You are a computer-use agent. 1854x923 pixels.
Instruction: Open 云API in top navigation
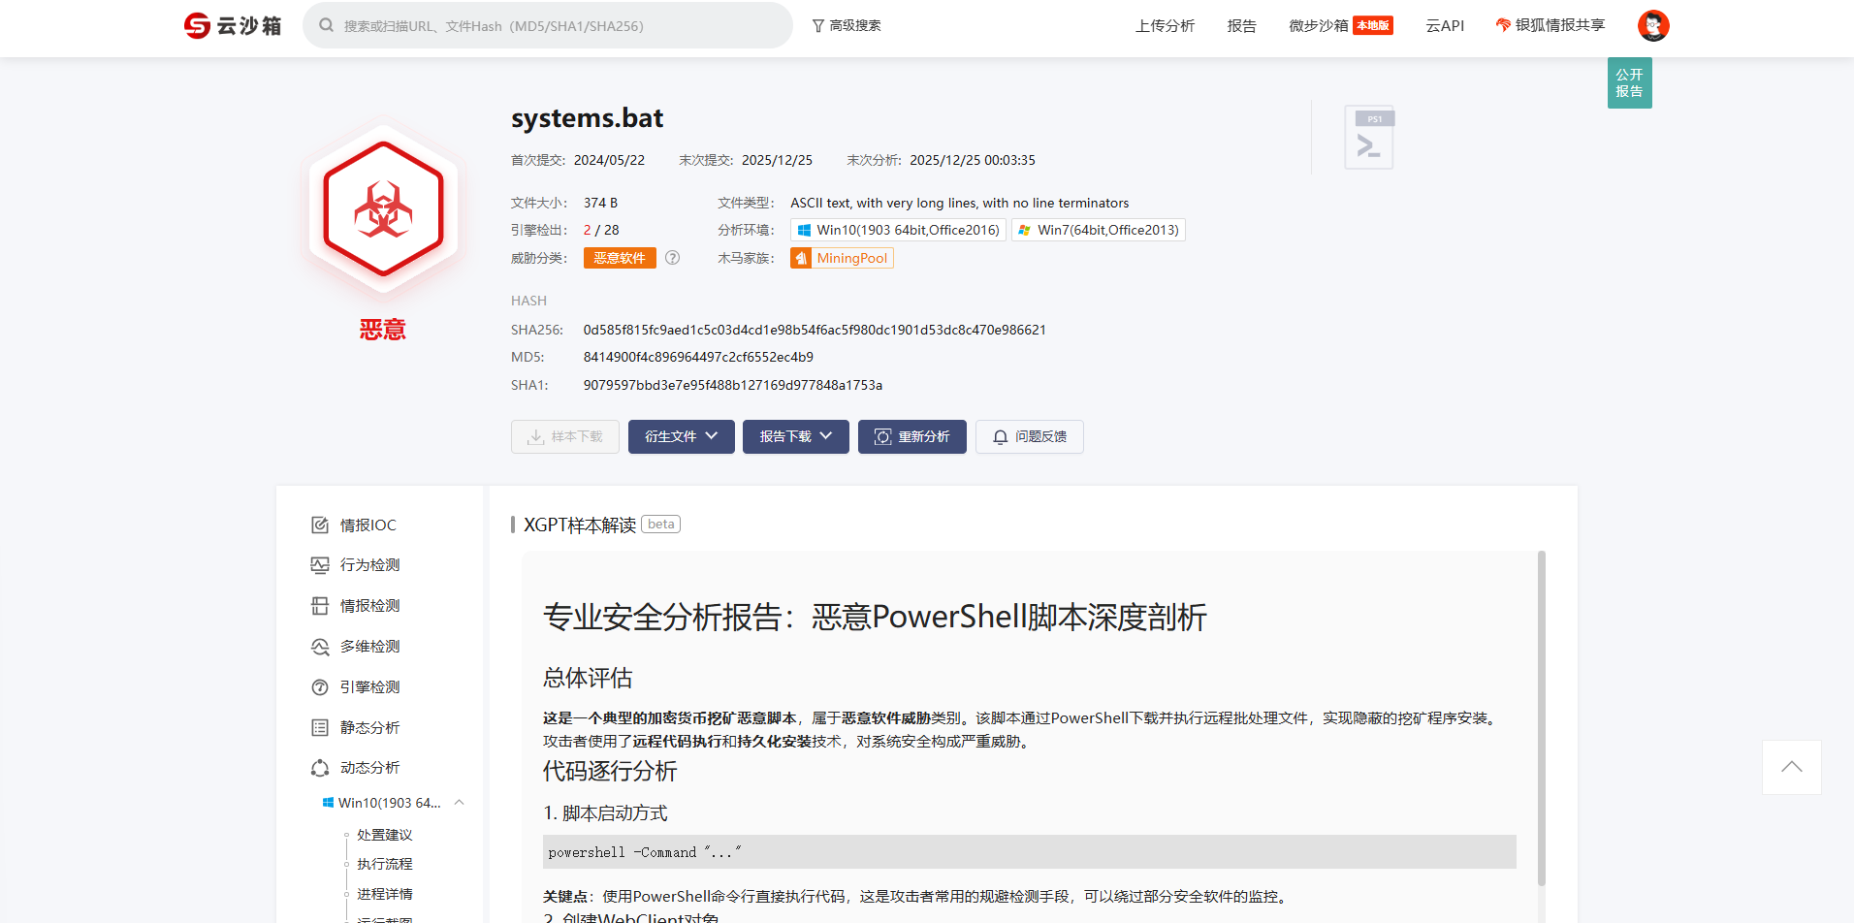1444,26
